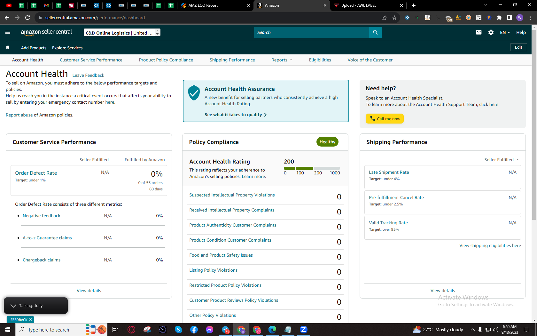Open the Help link
The image size is (537, 336).
pos(521,32)
